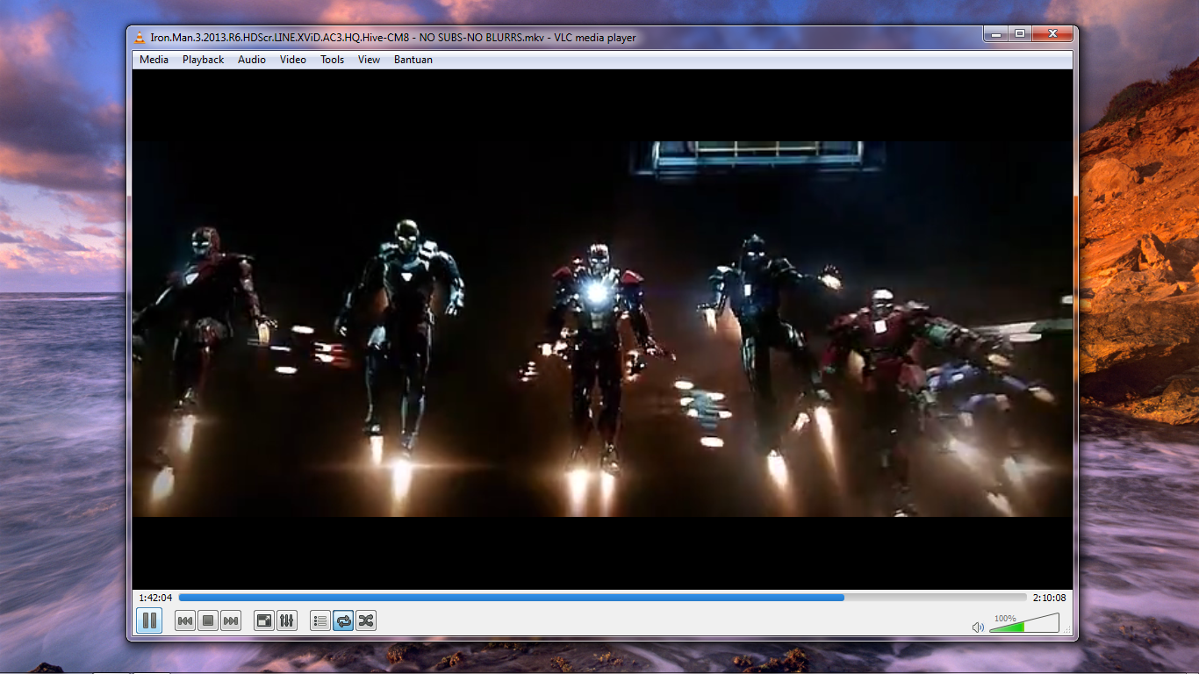Image resolution: width=1199 pixels, height=674 pixels.
Task: Open the Playback menu
Action: pyautogui.click(x=203, y=60)
